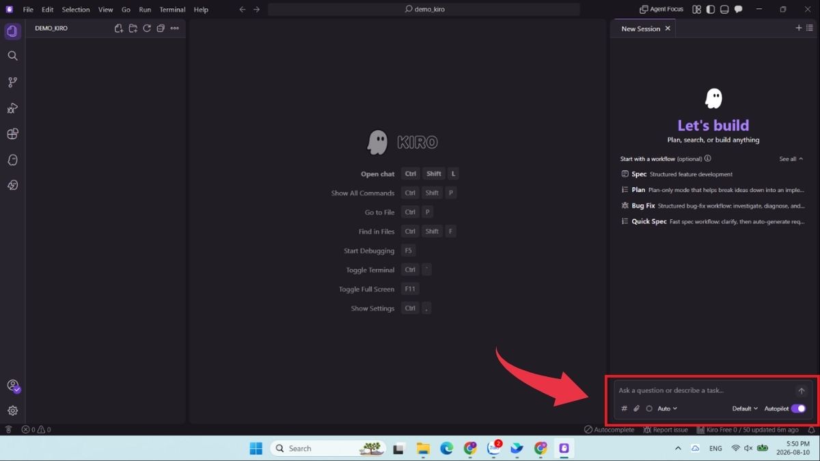Open the session history list icon
Viewport: 820px width, 461px height.
[810, 28]
